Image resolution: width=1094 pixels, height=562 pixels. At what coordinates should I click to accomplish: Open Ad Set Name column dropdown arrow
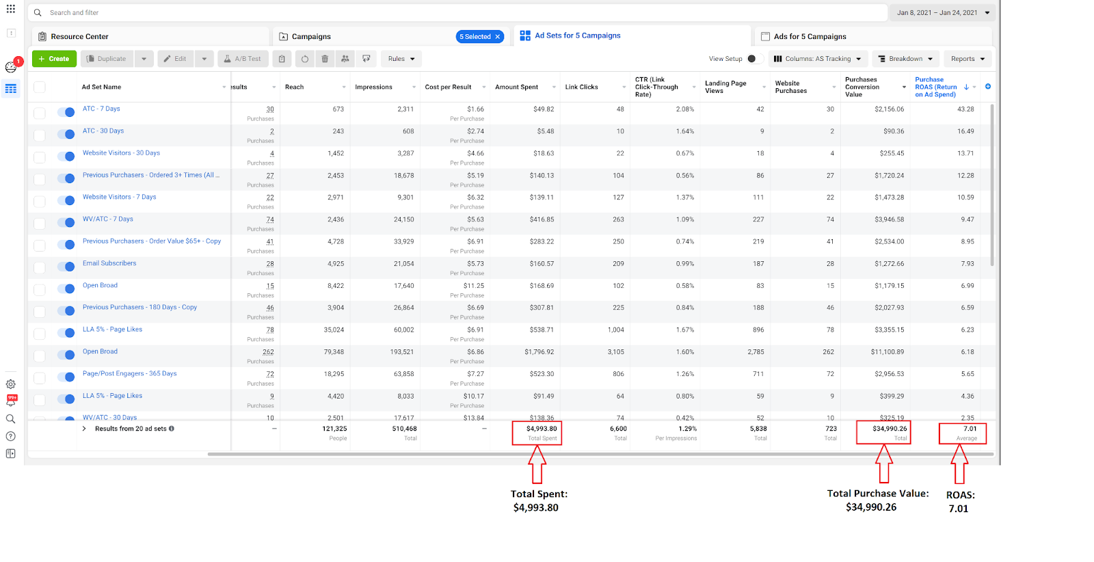click(224, 87)
